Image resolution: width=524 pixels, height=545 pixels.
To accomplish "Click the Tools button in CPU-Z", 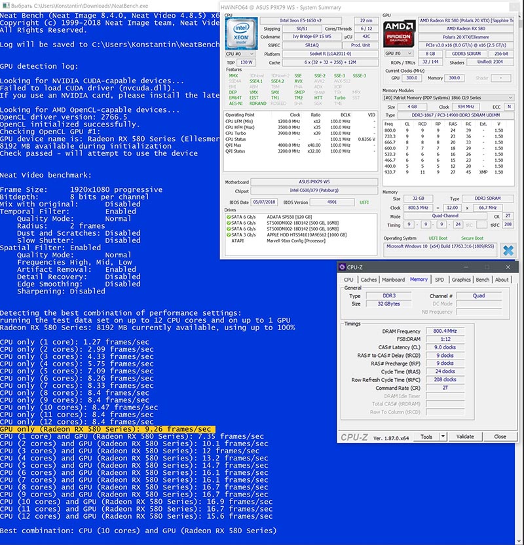I will coord(426,436).
